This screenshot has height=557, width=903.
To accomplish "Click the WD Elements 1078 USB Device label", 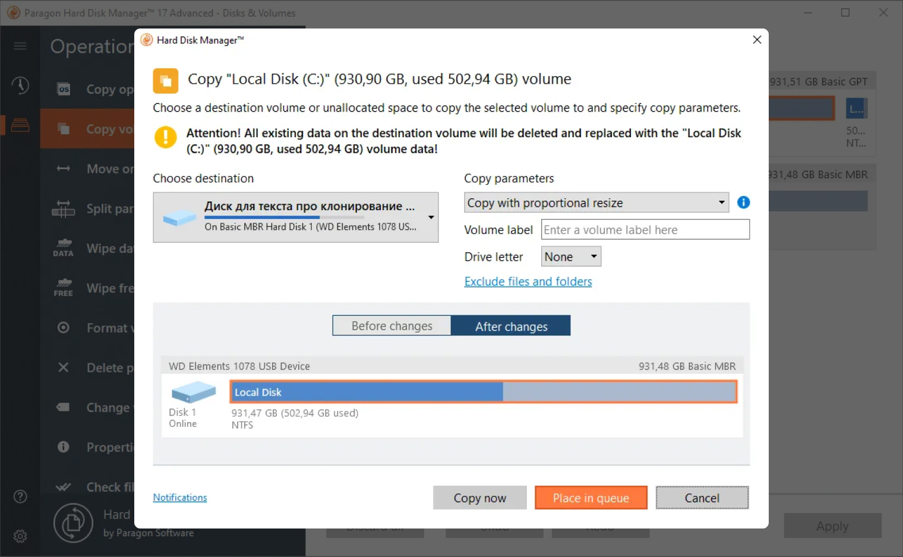I will coord(239,366).
